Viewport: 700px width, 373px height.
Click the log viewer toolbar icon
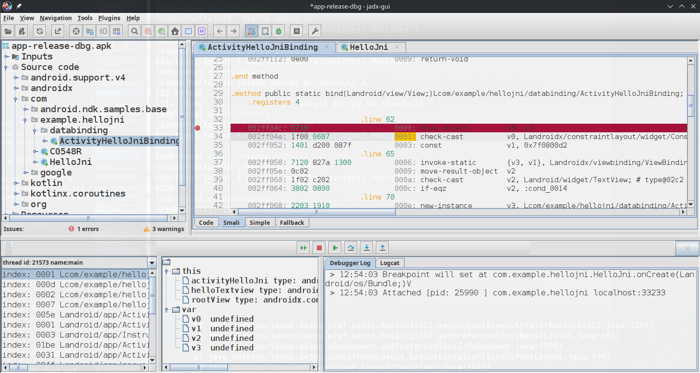tap(297, 32)
